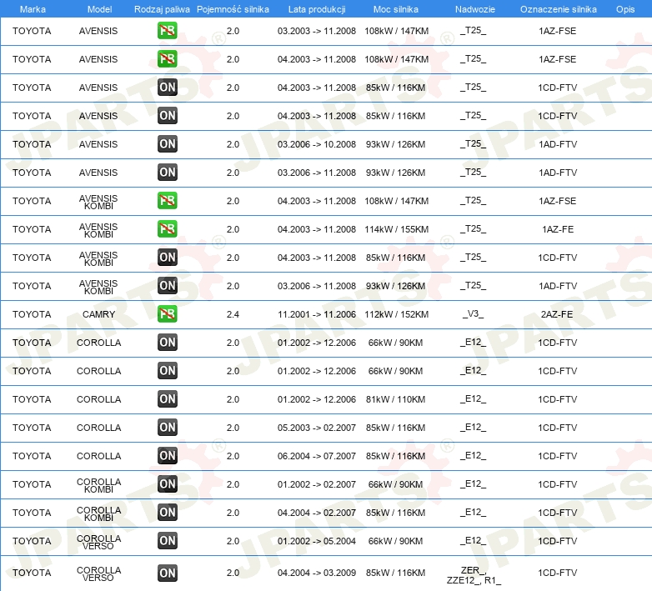
Task: Click COROLLA VERSO in the 66kW / 90KM row
Action: click(98, 542)
